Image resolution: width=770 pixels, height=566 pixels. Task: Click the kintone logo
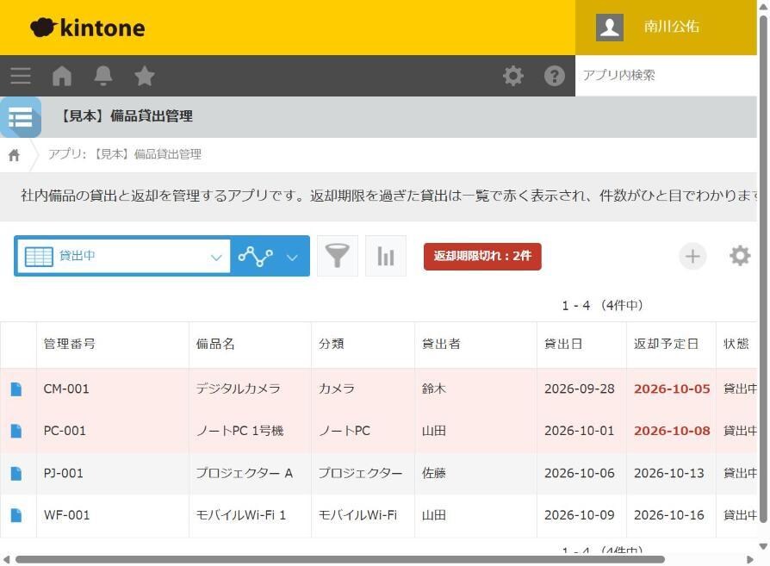[87, 28]
